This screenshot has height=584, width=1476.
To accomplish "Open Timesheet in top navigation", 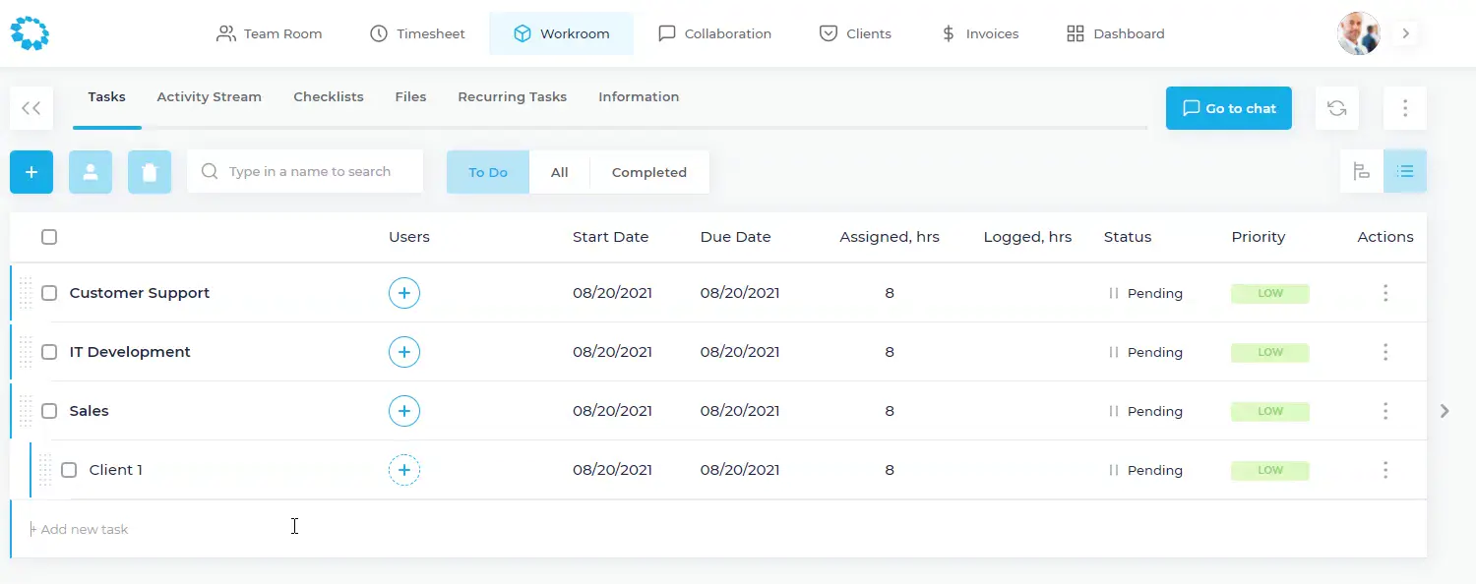I will tap(417, 33).
